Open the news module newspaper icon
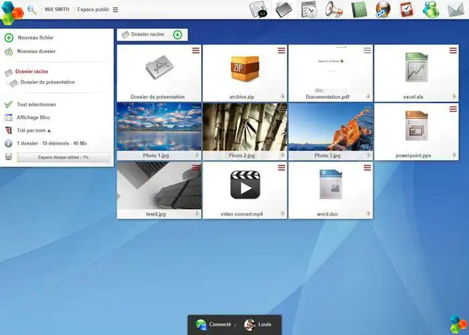The image size is (469, 335). point(259,9)
